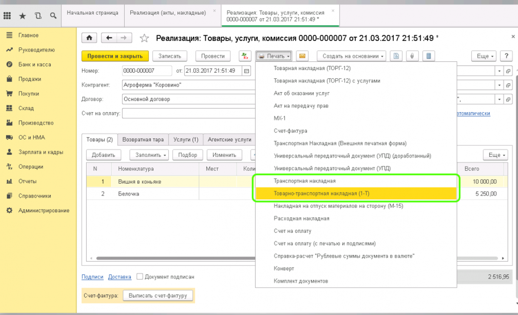The height and width of the screenshot is (315, 518).
Task: Open the sections grid menu icon
Action: pyautogui.click(x=7, y=16)
